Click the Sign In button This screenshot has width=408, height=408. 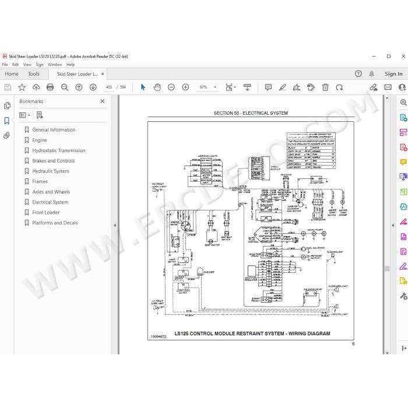click(x=393, y=74)
